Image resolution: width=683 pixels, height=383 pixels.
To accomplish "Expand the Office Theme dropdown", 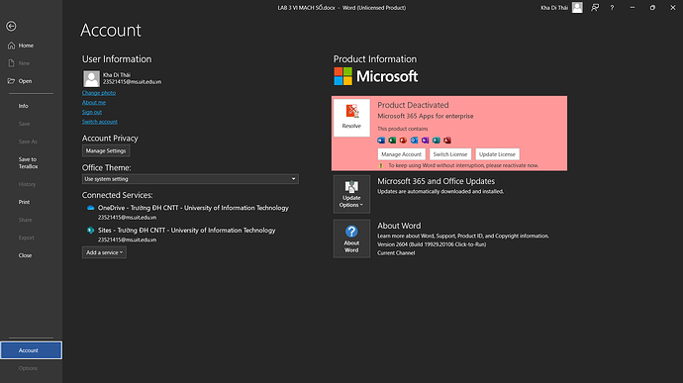I will tap(190, 179).
